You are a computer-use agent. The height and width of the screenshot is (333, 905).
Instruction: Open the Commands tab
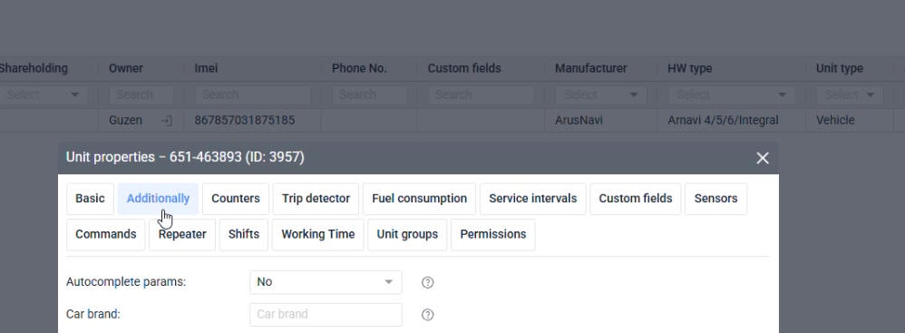point(105,234)
